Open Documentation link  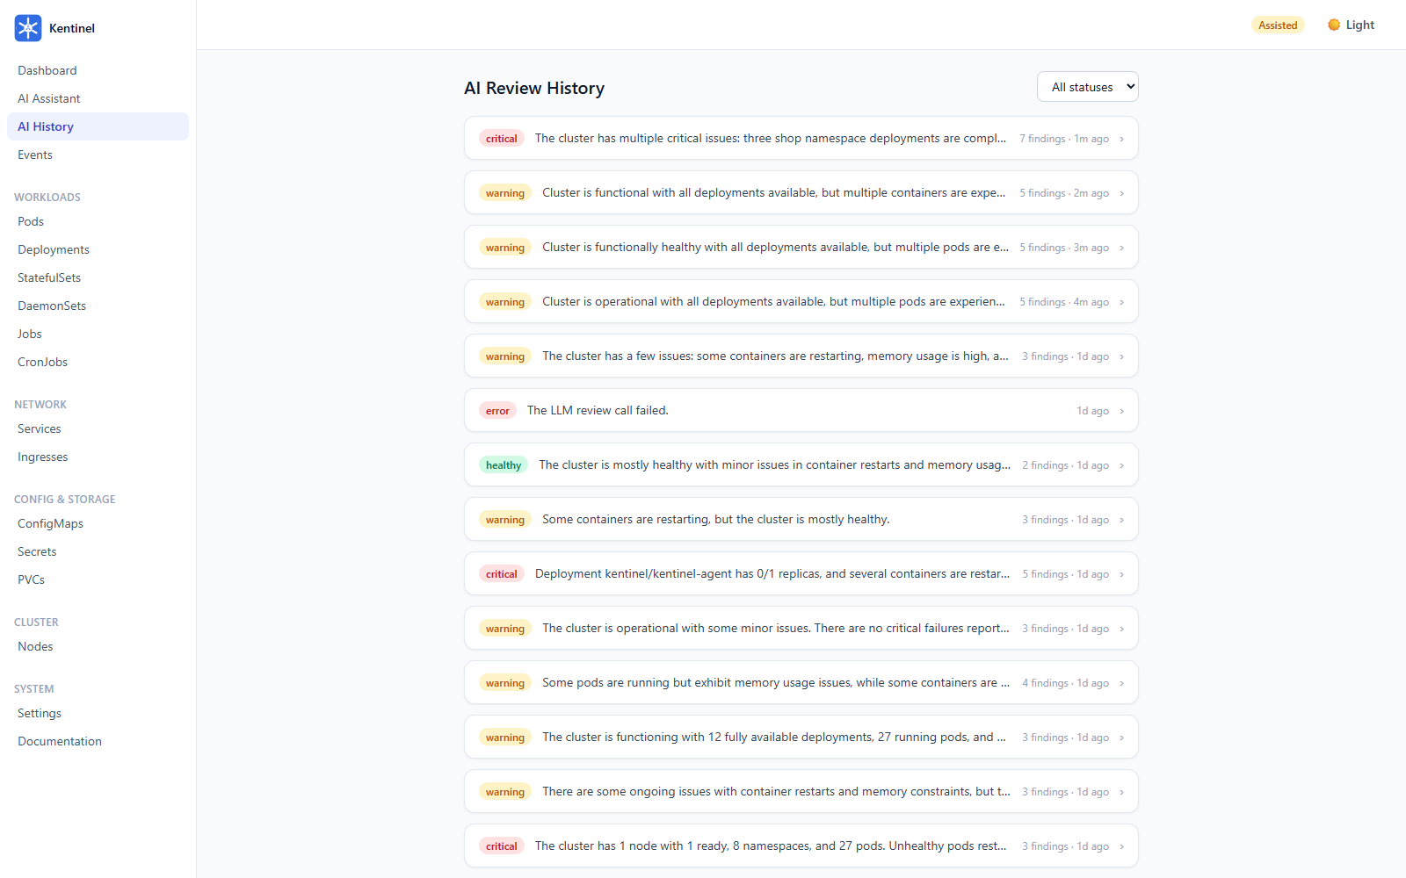coord(98,741)
